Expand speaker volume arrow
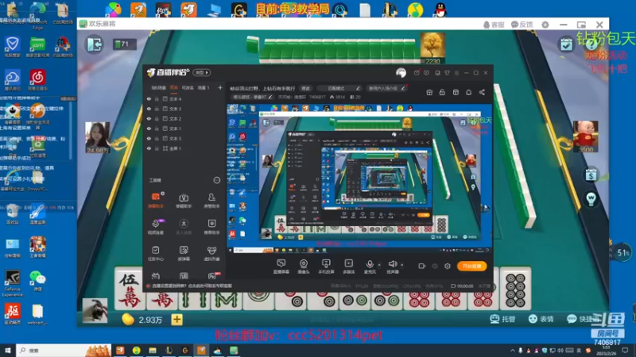 point(402,265)
